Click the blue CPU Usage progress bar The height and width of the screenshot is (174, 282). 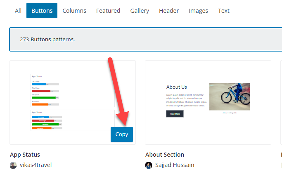(39, 84)
